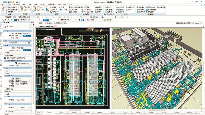The width and height of the screenshot is (205, 115).
Task: Click the キャンセル cancel button
Action: tap(48, 23)
